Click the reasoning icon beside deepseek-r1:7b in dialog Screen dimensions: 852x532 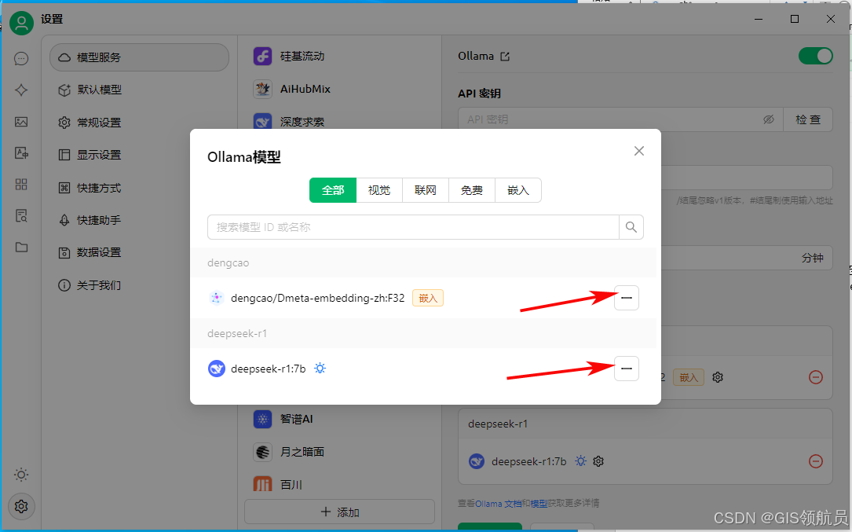(320, 369)
